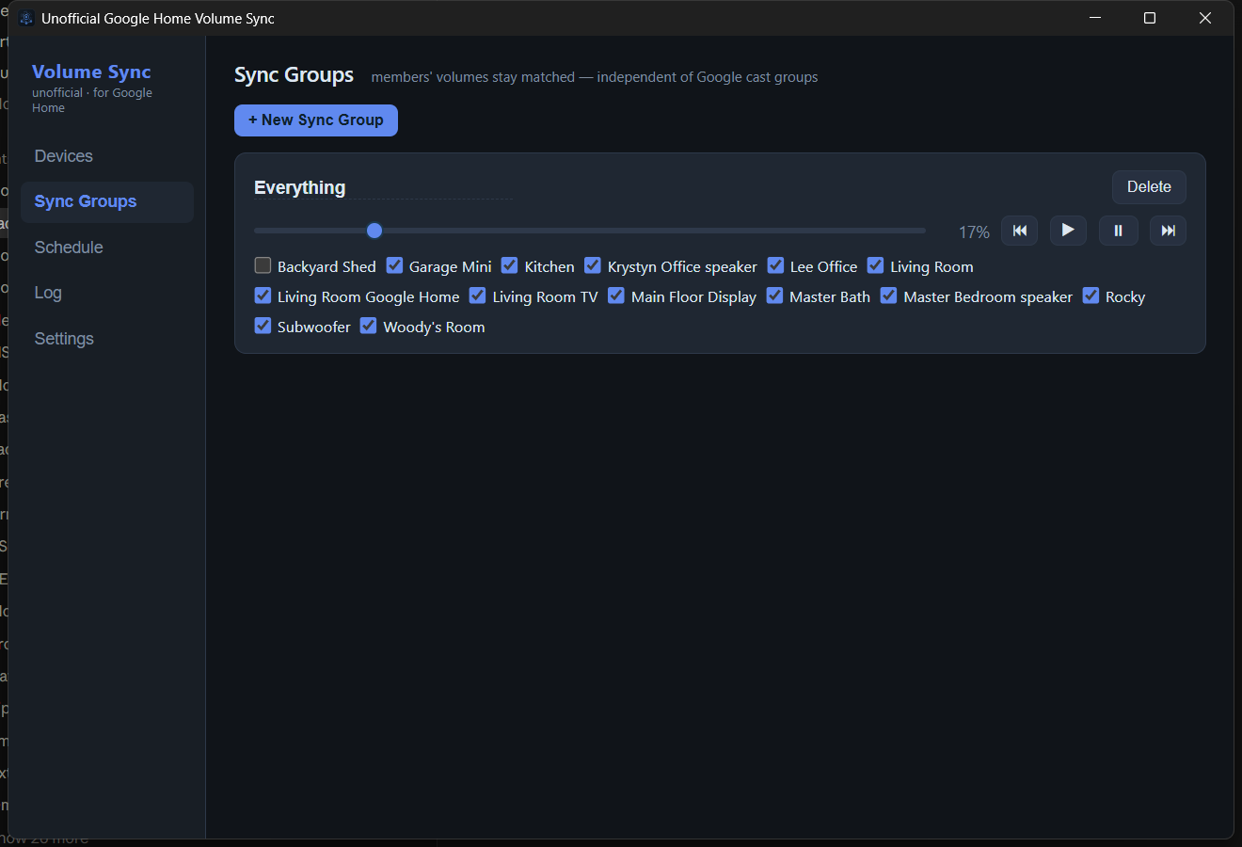Minimize the Volume Sync window
Viewport: 1242px width, 847px height.
1095,18
